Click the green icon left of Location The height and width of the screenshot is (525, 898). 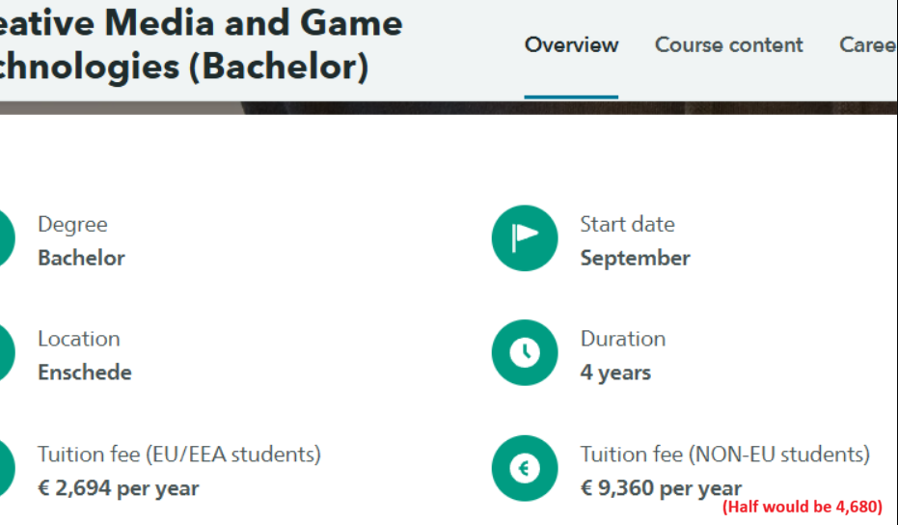(x=7, y=353)
